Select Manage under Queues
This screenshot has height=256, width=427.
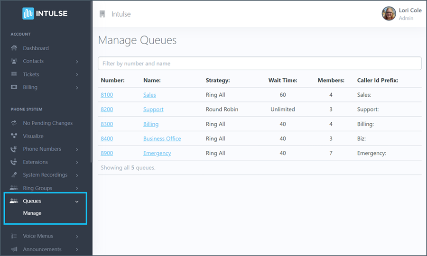tap(32, 213)
